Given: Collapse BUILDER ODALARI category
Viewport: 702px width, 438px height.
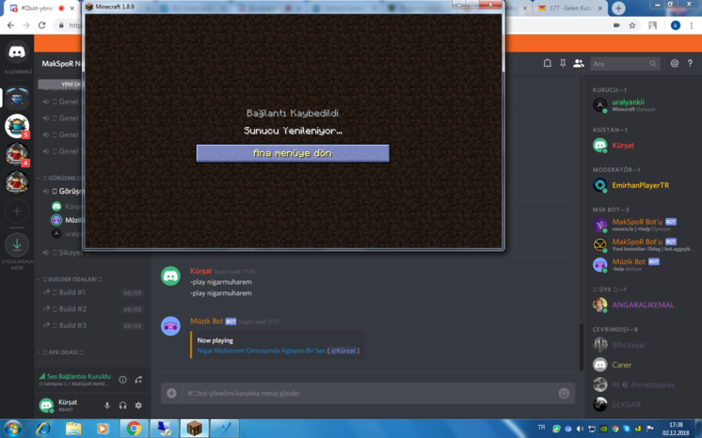Looking at the screenshot, I should [x=72, y=279].
